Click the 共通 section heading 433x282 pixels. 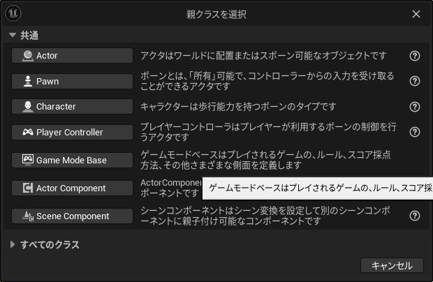click(x=29, y=36)
